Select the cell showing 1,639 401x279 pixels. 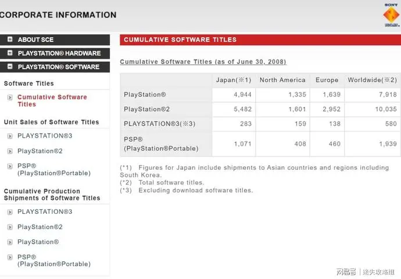coord(327,95)
